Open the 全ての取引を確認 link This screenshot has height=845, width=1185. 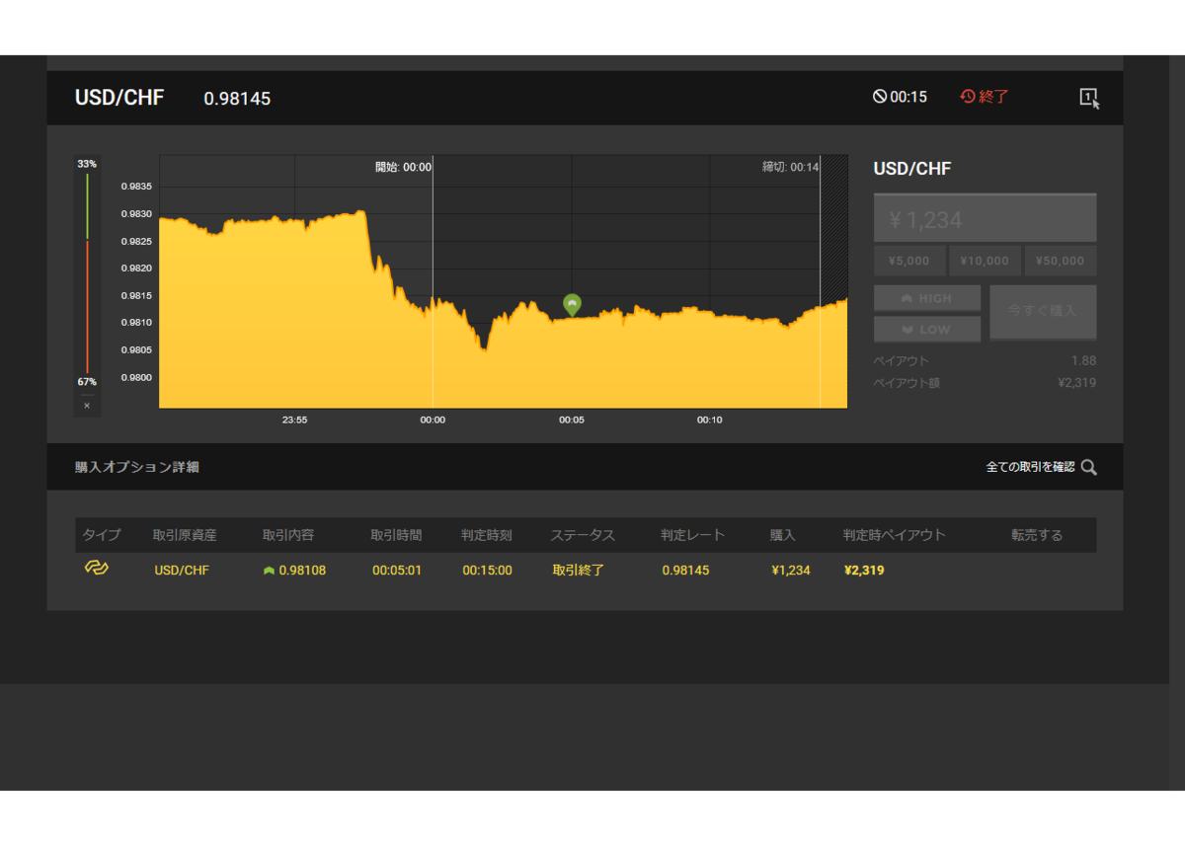click(x=1030, y=467)
